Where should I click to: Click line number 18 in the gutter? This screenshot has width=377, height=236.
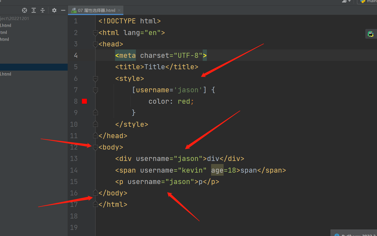click(x=74, y=216)
